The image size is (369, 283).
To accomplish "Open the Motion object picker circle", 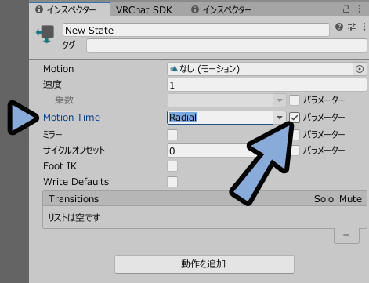I will point(360,69).
